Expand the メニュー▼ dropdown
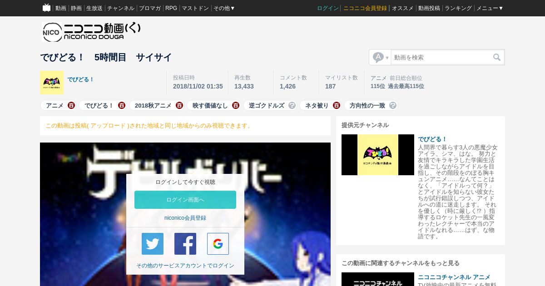 point(490,8)
